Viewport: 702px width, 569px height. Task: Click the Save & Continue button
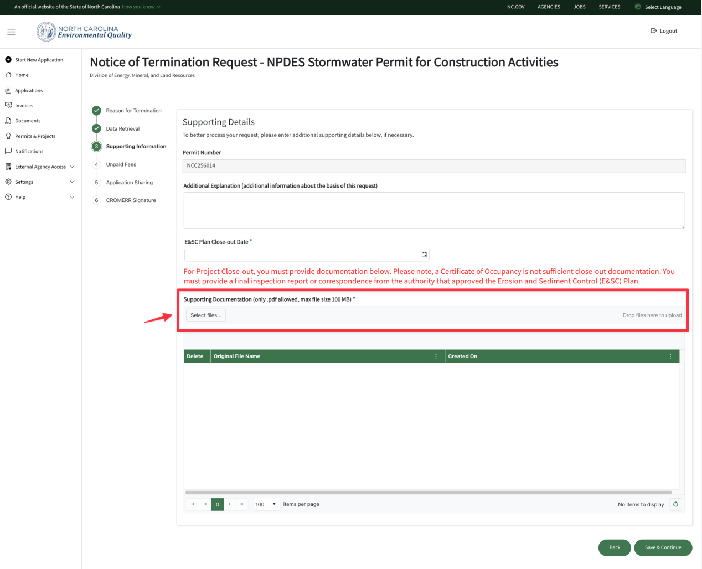pos(663,547)
